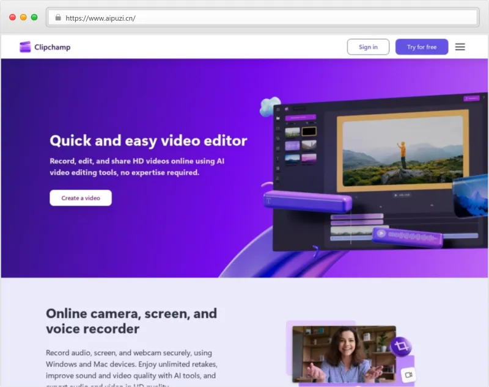Click the video camera icon beside the presenter
Viewport: 489px width, 387px height.
point(408,374)
